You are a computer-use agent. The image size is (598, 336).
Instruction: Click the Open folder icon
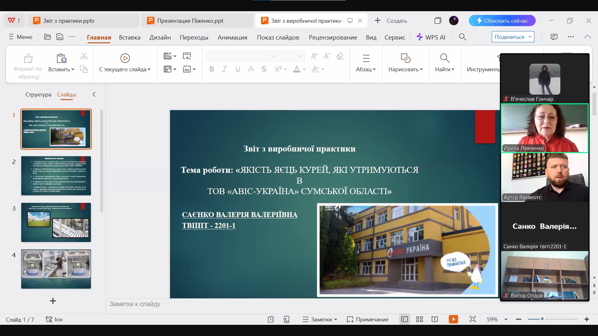47,37
